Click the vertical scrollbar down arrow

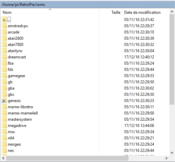point(172,152)
